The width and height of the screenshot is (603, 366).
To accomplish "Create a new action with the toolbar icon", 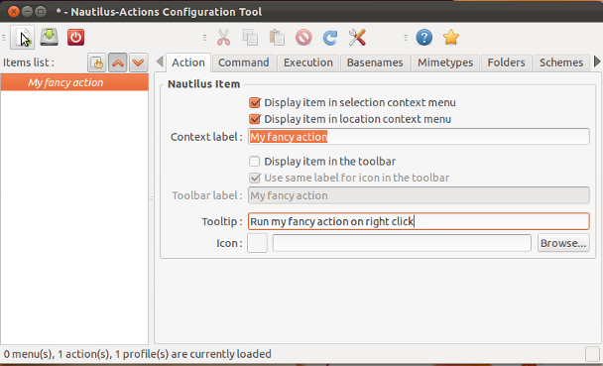I will (x=22, y=38).
